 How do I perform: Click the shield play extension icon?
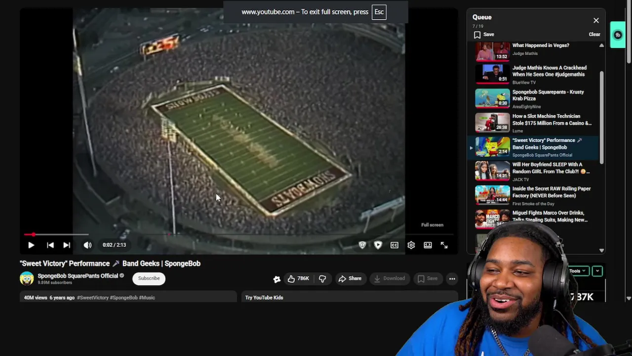point(378,245)
